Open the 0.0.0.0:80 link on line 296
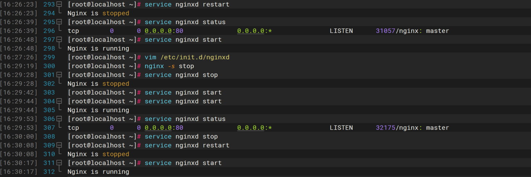Screen dimensions: 531x177 point(164,31)
